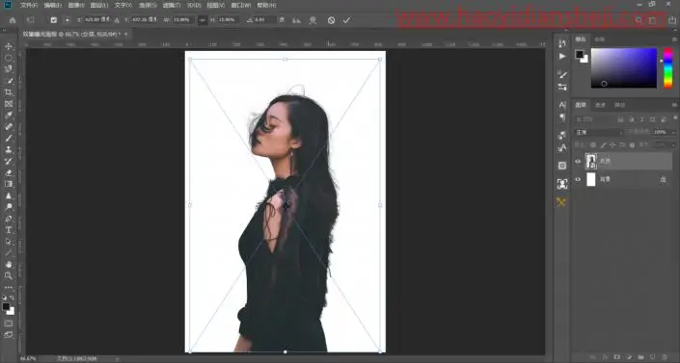Cancel the transform with the circle-slash icon
This screenshot has height=363, width=680.
(x=332, y=20)
